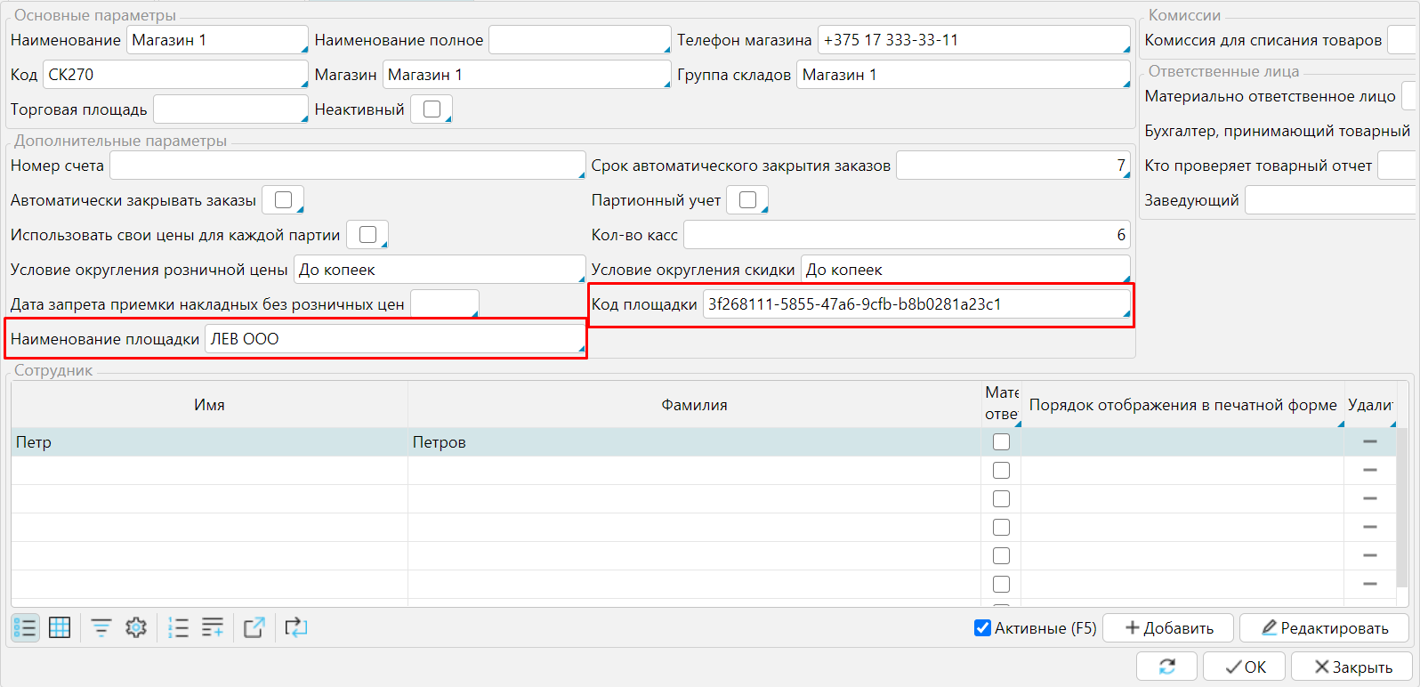Uncheck the Активные (F5) checkbox
Image resolution: width=1420 pixels, height=687 pixels.
983,628
